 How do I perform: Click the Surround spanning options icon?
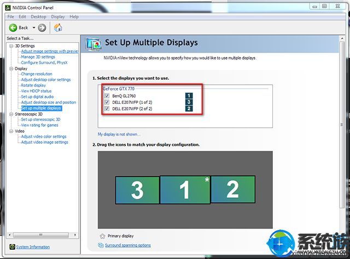[x=101, y=245]
